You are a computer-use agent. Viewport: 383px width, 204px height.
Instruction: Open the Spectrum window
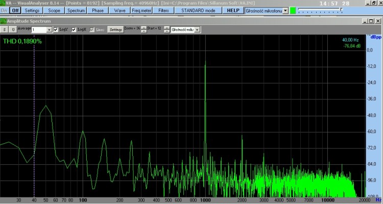[76, 11]
